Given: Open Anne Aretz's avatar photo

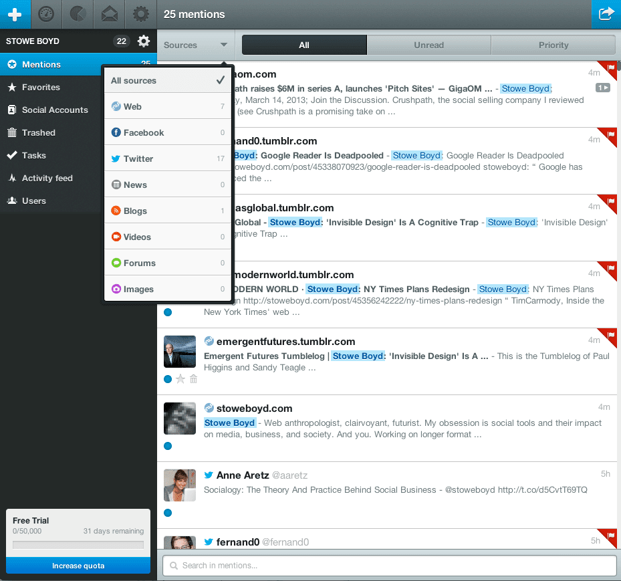Looking at the screenshot, I should (x=180, y=485).
